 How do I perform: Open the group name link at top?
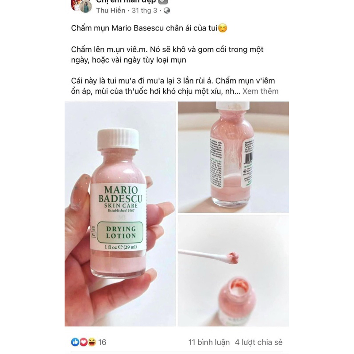(x=126, y=2)
